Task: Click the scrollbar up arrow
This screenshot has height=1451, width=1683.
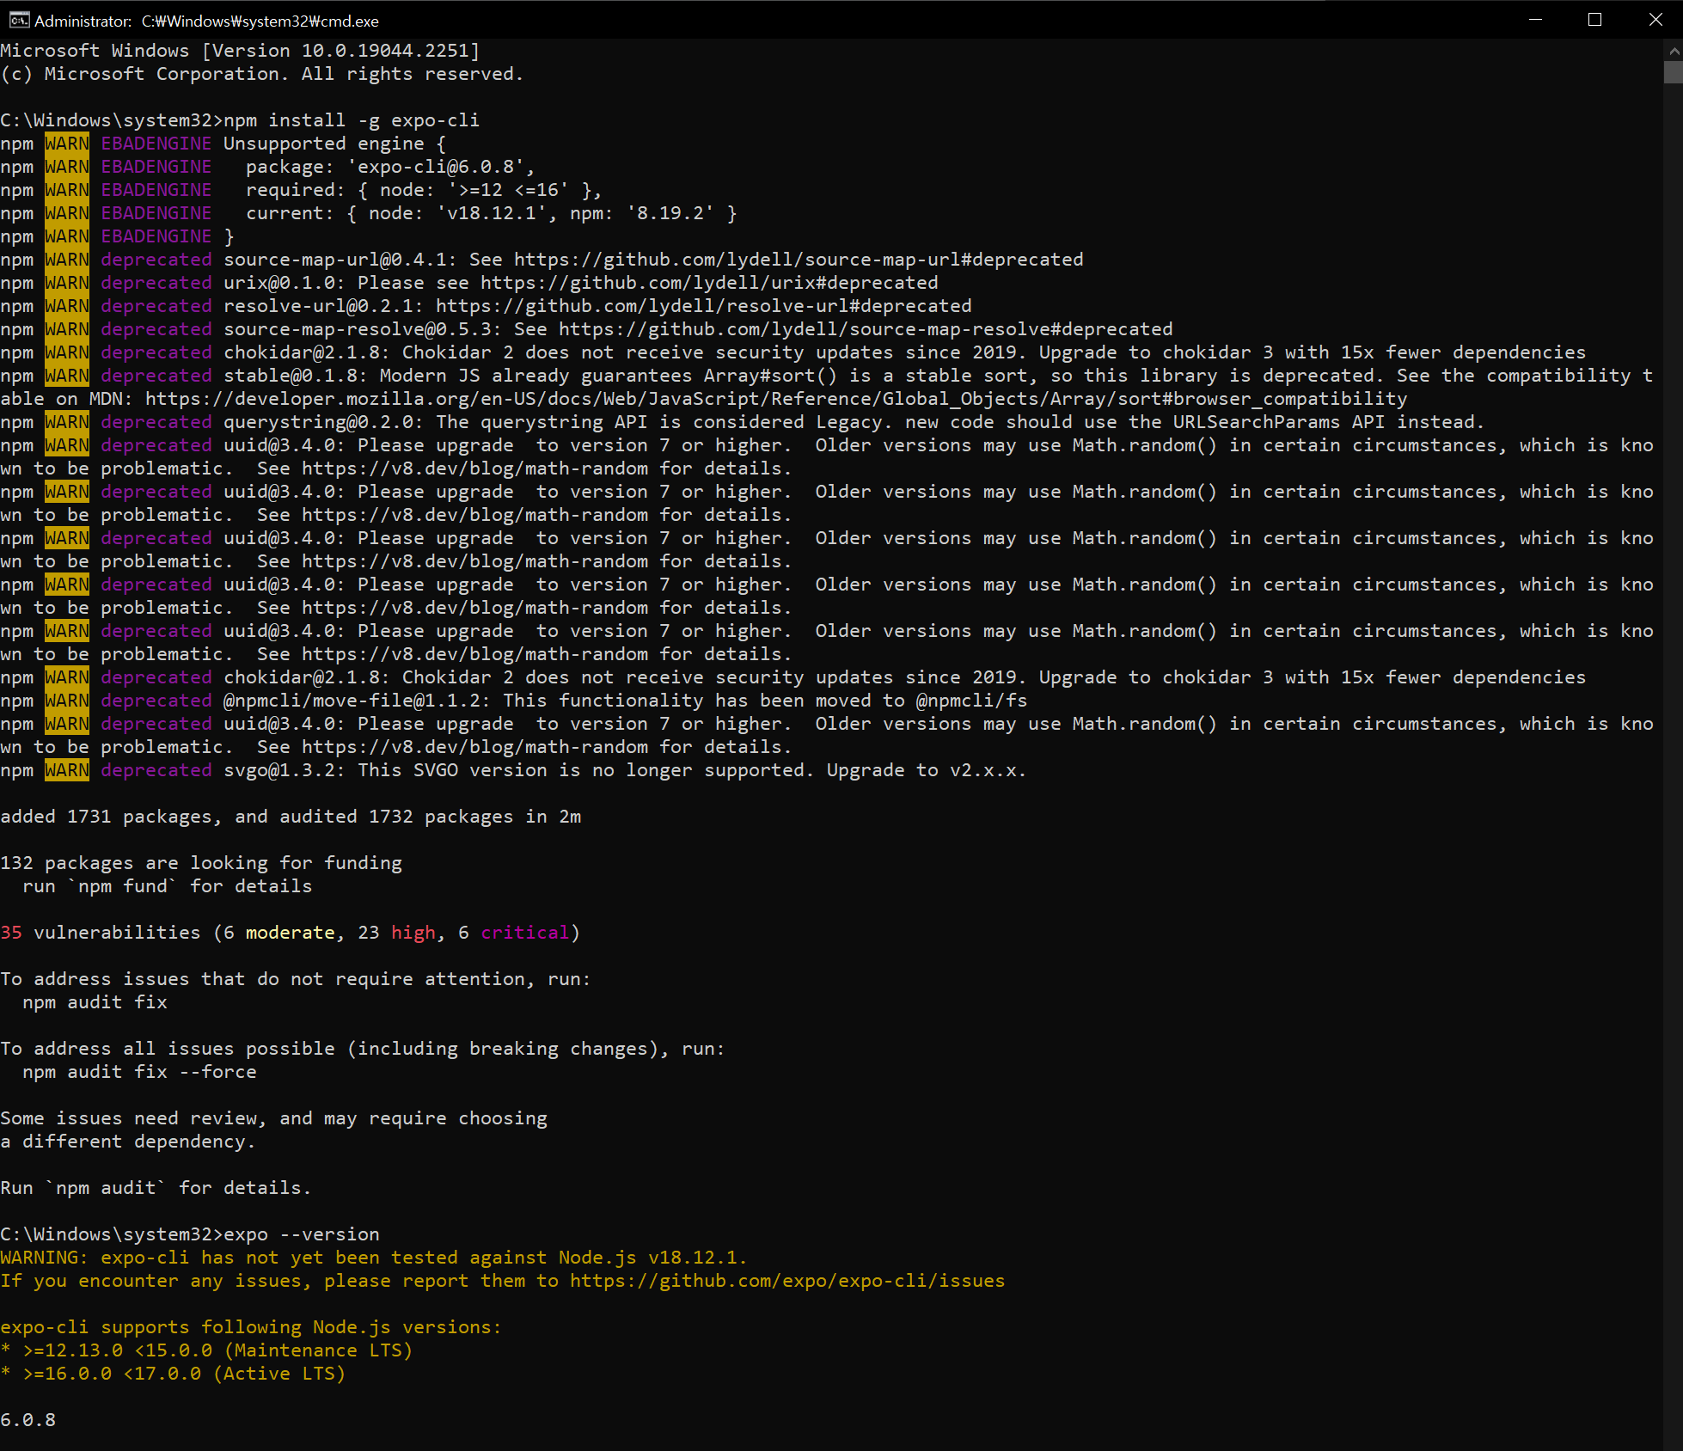Action: click(x=1673, y=51)
